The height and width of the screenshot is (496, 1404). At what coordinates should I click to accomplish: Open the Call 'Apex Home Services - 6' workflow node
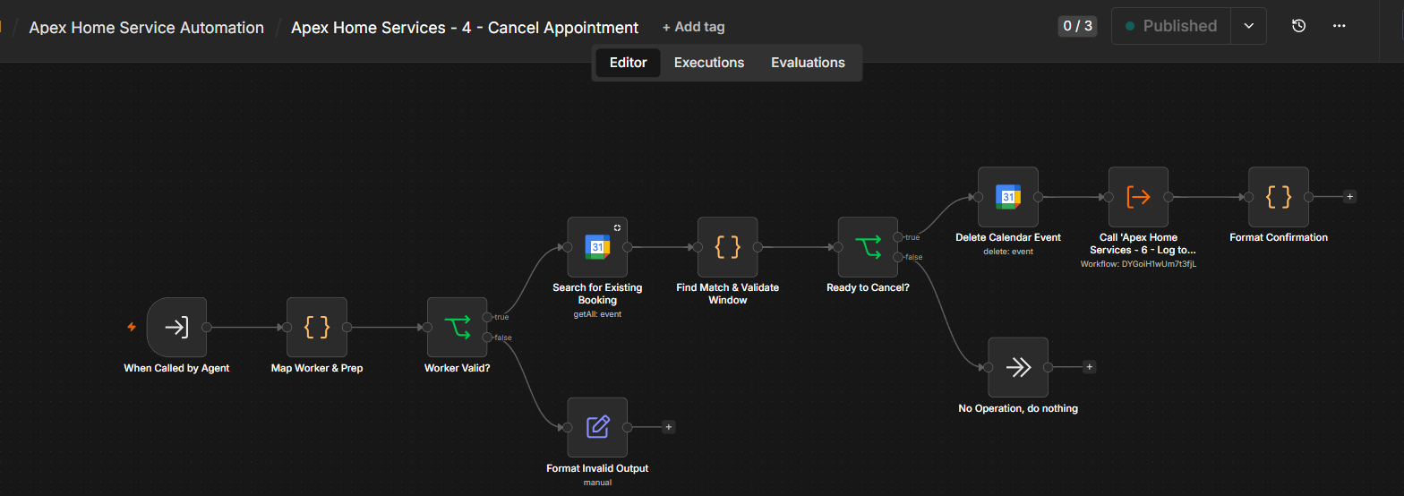pyautogui.click(x=1138, y=197)
